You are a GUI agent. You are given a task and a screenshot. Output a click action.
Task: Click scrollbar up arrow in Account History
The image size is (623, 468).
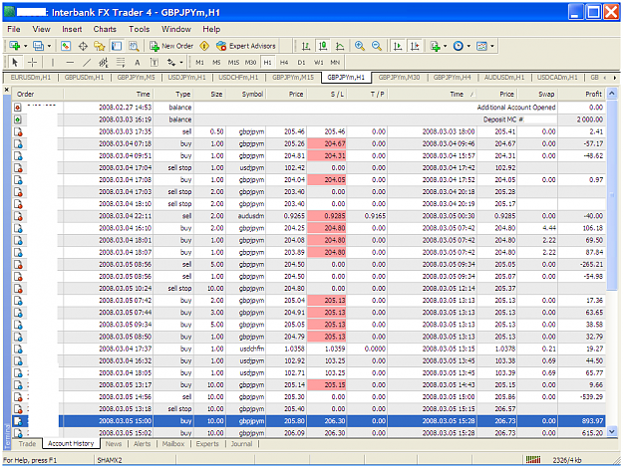612,94
